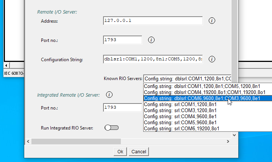Viewport: 272px width, 162px height.
Task: Open the Known RIO Servers combo box
Action: (187, 79)
